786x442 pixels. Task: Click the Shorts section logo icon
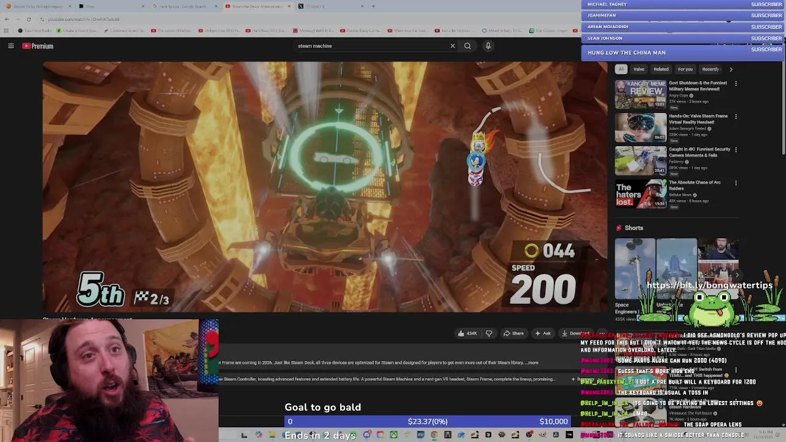pyautogui.click(x=619, y=228)
